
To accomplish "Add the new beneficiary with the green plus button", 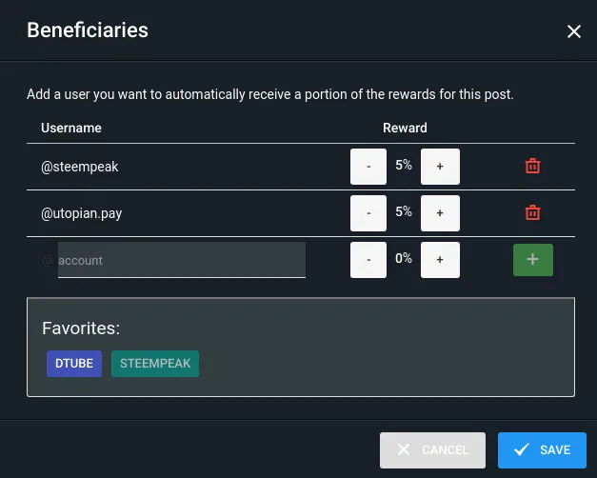I will (x=532, y=260).
